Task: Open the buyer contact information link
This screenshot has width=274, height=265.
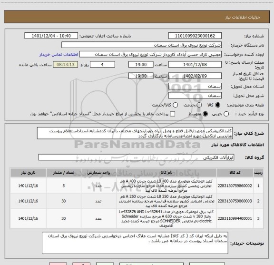Action: click(59, 55)
